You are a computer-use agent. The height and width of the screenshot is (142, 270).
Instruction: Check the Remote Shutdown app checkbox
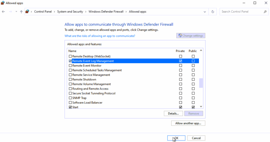point(70,79)
